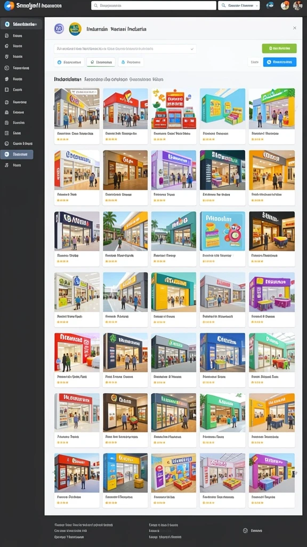Click the blue button below the green button
The width and height of the screenshot is (307, 547).
pos(280,62)
